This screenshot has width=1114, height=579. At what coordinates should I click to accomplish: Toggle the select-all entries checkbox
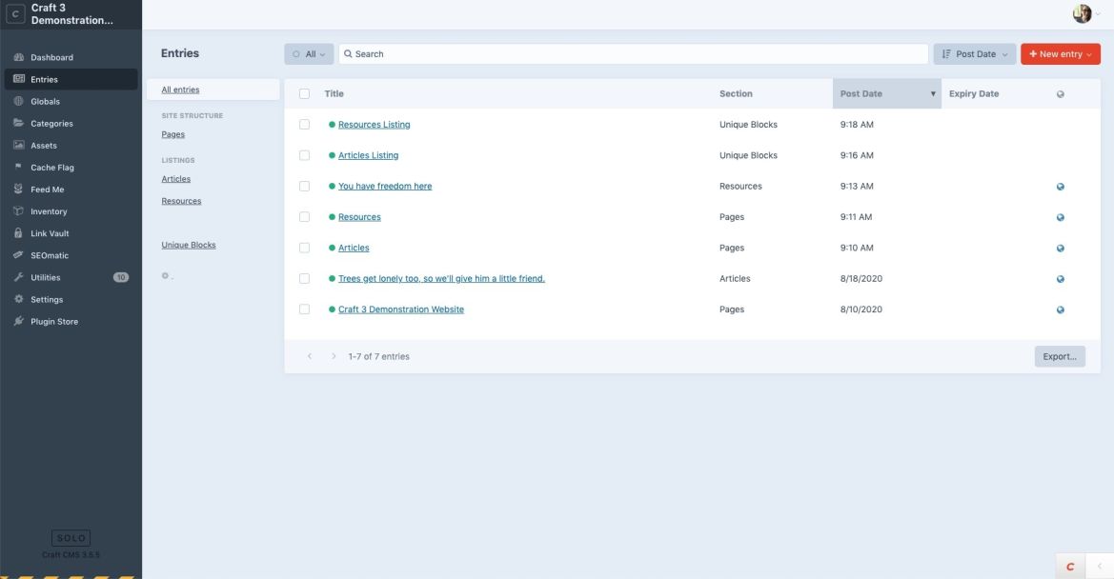[302, 93]
